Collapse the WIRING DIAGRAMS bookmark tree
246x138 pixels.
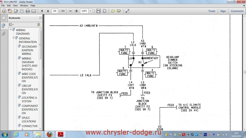coord(11,29)
